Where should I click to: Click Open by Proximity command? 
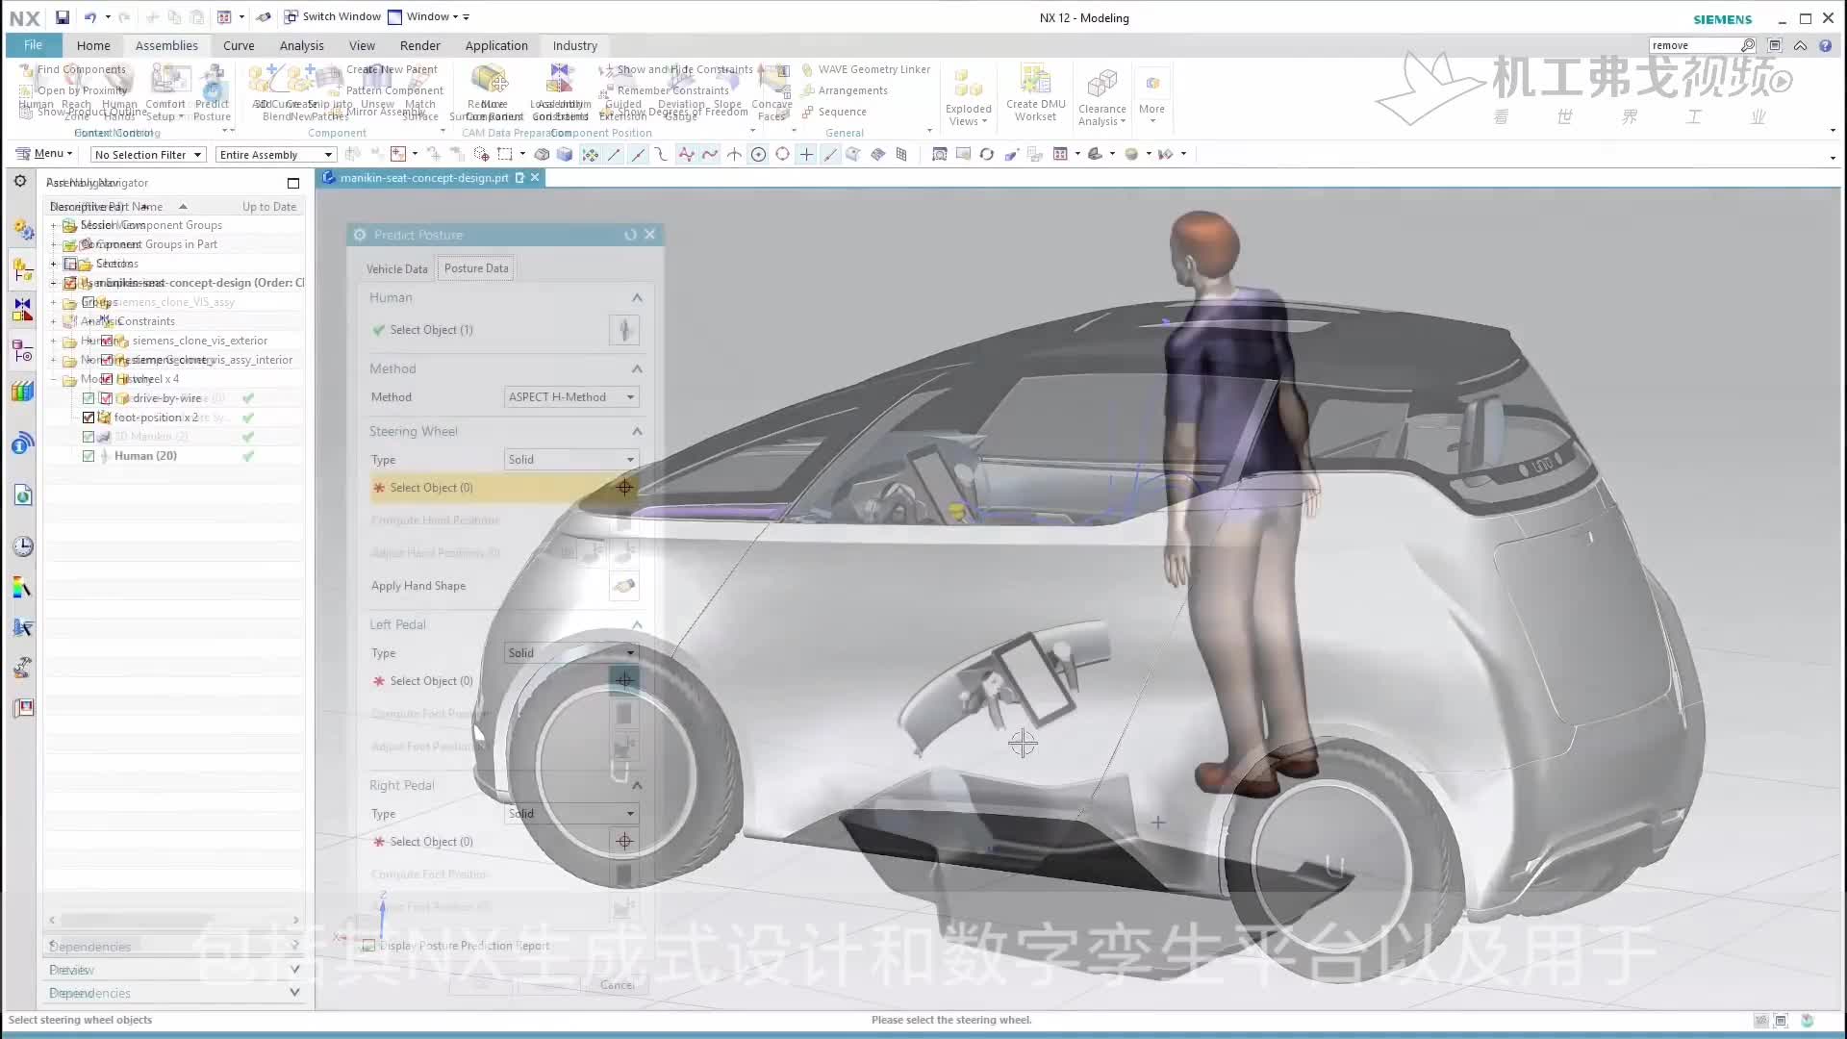74,90
